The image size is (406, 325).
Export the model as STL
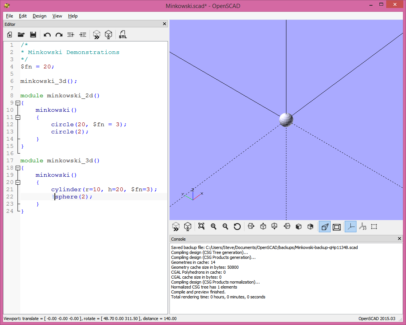click(123, 35)
